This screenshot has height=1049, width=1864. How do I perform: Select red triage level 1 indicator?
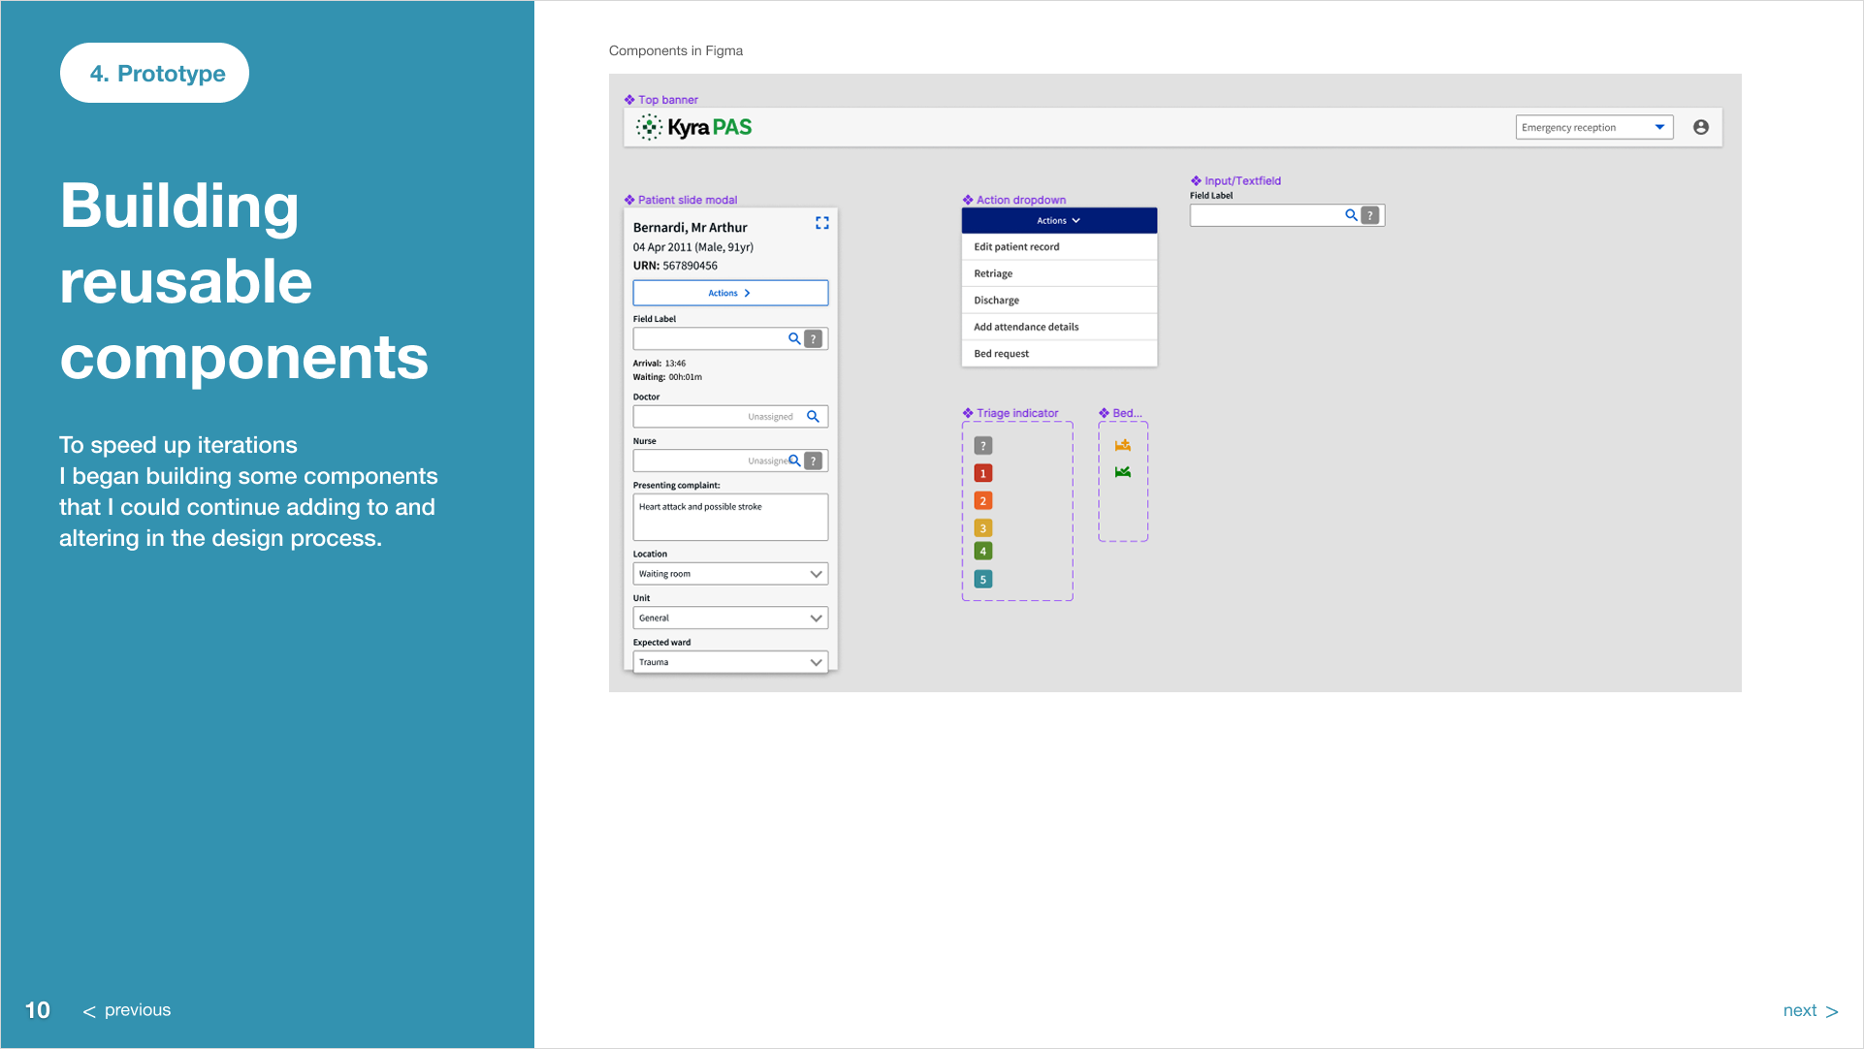(x=982, y=473)
